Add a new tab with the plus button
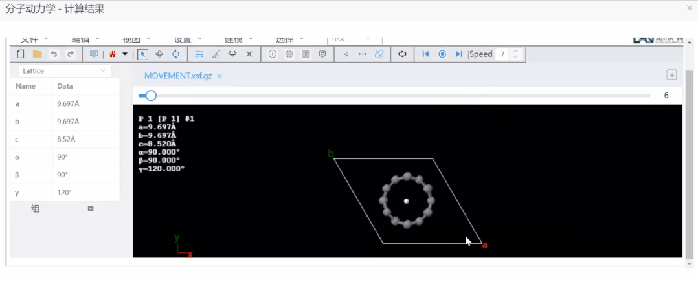 coord(671,75)
